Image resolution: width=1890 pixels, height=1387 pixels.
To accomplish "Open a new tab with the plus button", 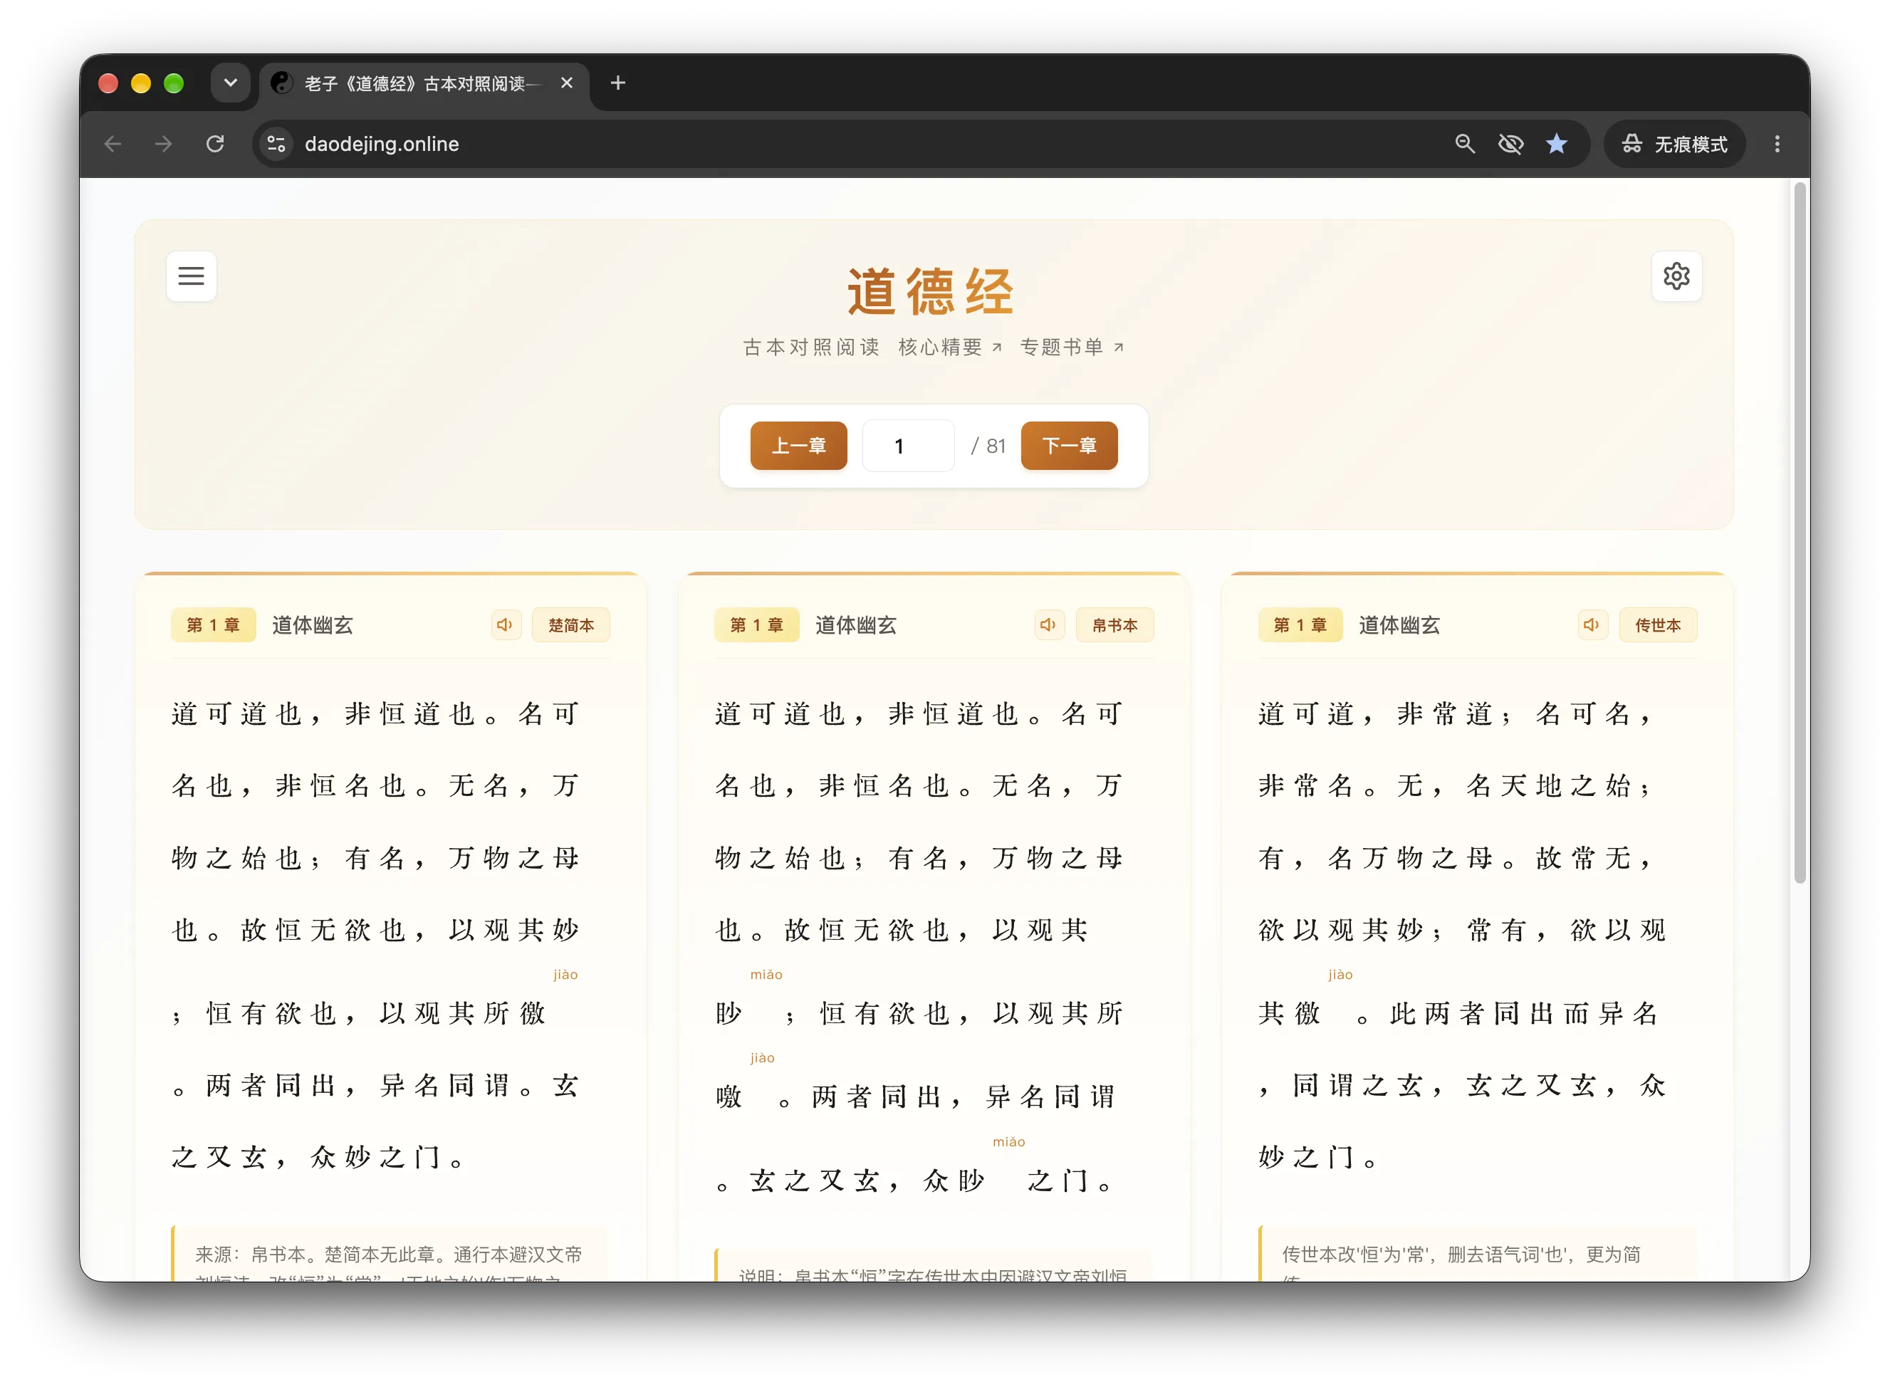I will click(618, 83).
